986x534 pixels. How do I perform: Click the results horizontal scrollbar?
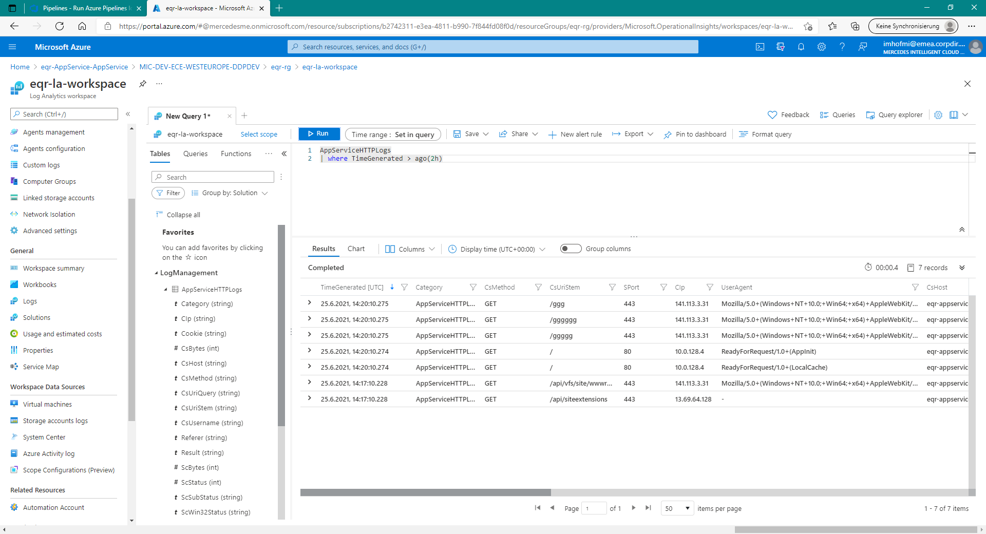pos(425,492)
